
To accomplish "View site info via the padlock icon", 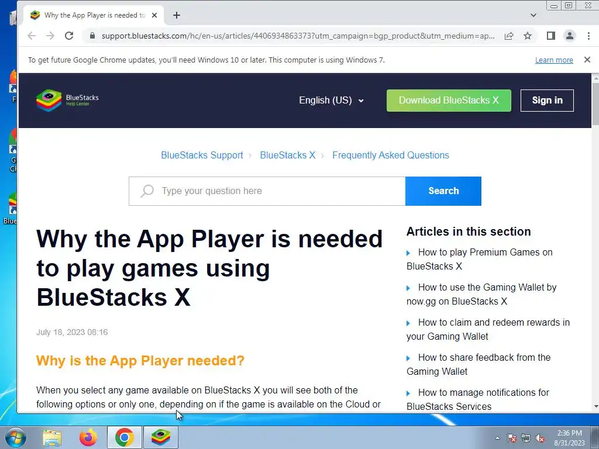I will click(x=92, y=36).
